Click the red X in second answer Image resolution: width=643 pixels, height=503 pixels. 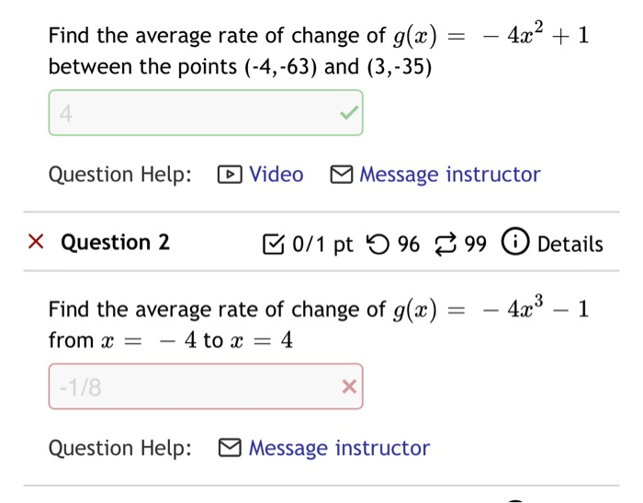pyautogui.click(x=348, y=387)
